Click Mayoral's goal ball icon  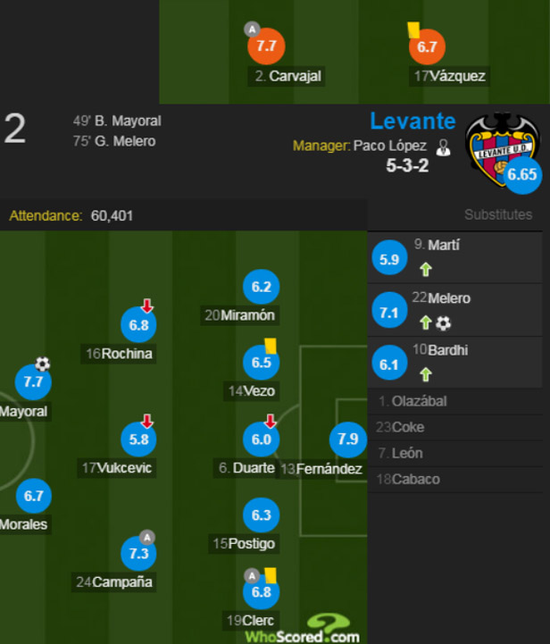[x=42, y=364]
